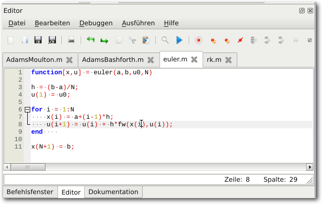Click the horizontal scrollbar left arrow
Viewport: 322px width, 204px height.
(x=7, y=167)
